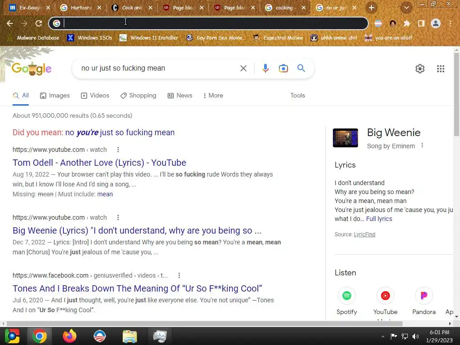Viewport: 460px width, 345px height.
Task: Toggle the browser side panel icon
Action: pos(421,23)
